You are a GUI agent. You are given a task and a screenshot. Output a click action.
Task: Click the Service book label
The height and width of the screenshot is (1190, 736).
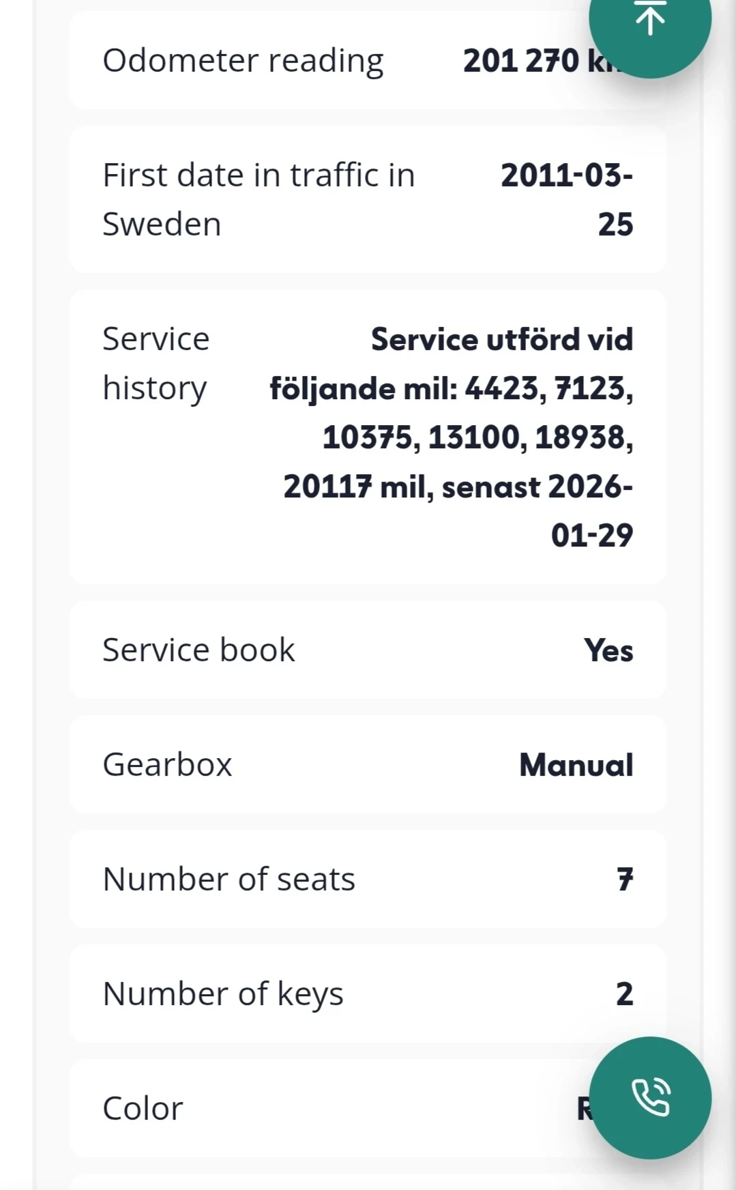198,650
